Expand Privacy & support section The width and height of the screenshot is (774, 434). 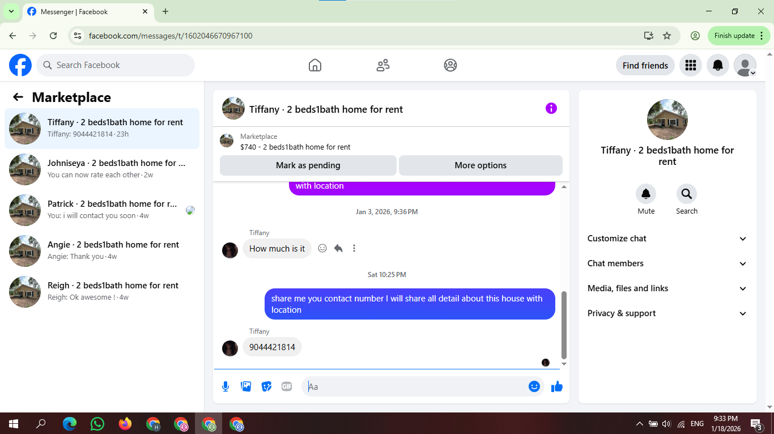[667, 313]
